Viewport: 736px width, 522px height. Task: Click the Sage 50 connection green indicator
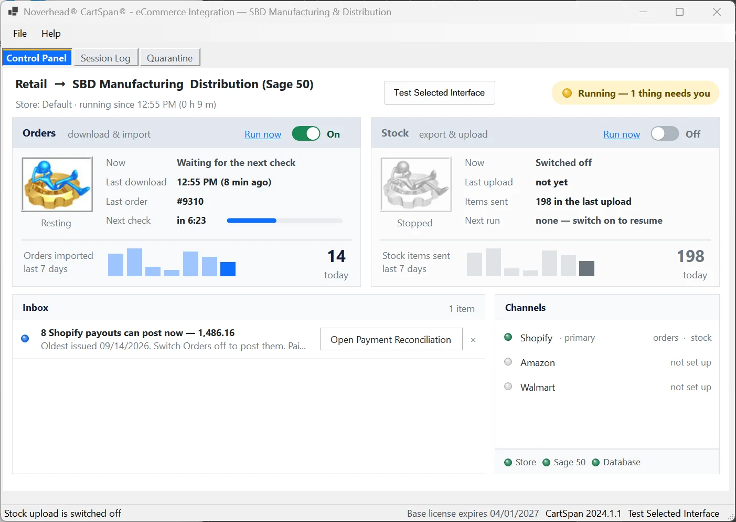click(x=546, y=462)
